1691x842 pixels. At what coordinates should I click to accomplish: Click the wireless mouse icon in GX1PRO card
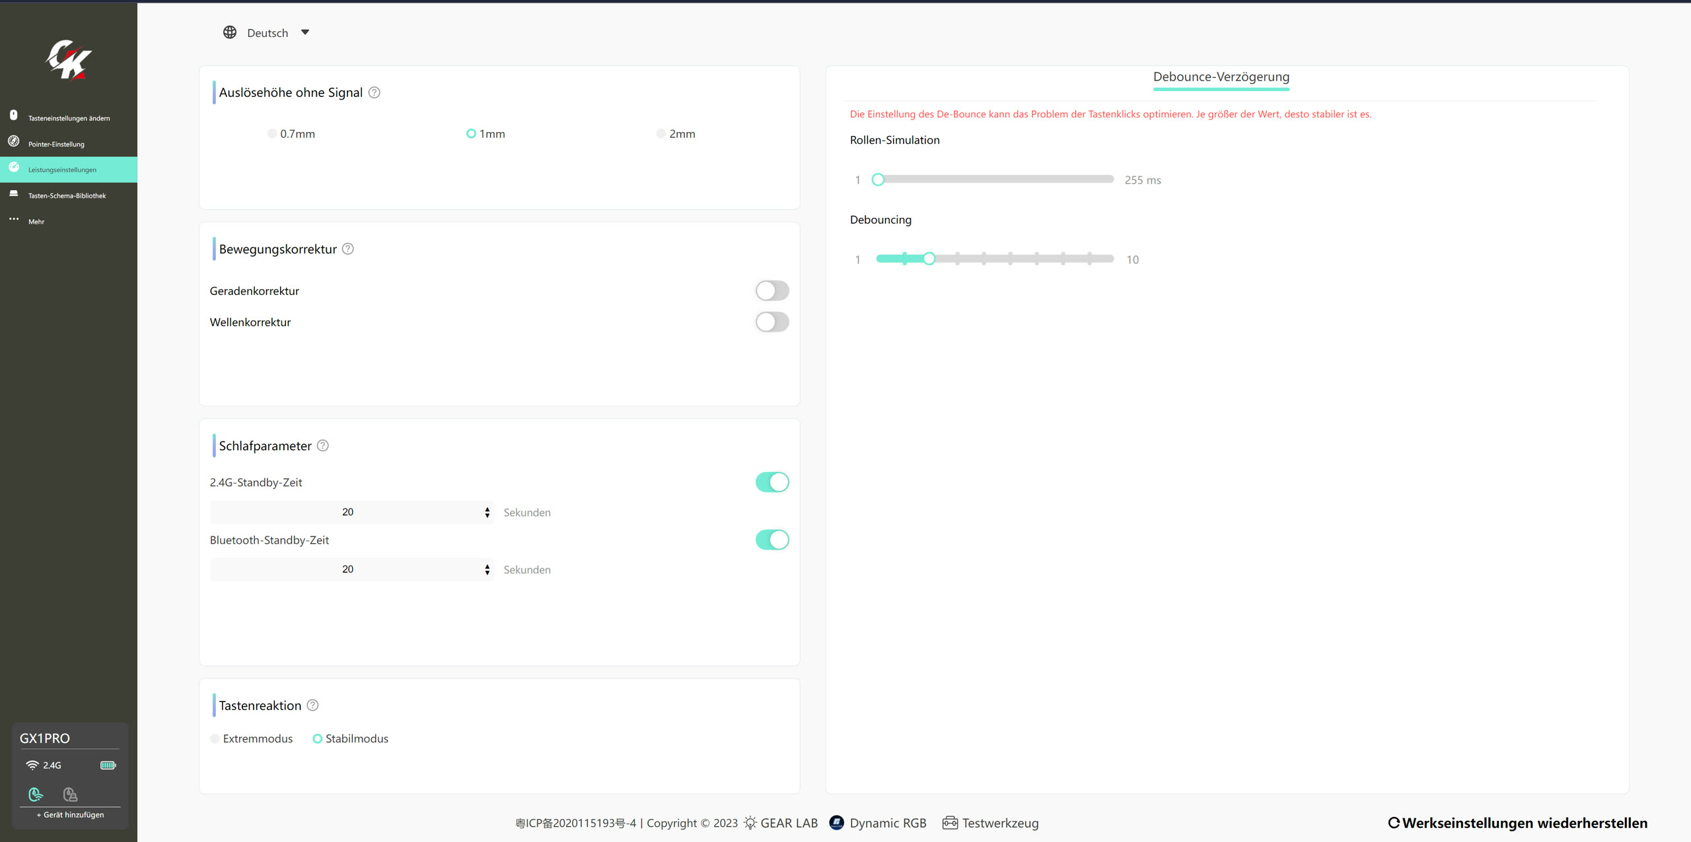36,794
